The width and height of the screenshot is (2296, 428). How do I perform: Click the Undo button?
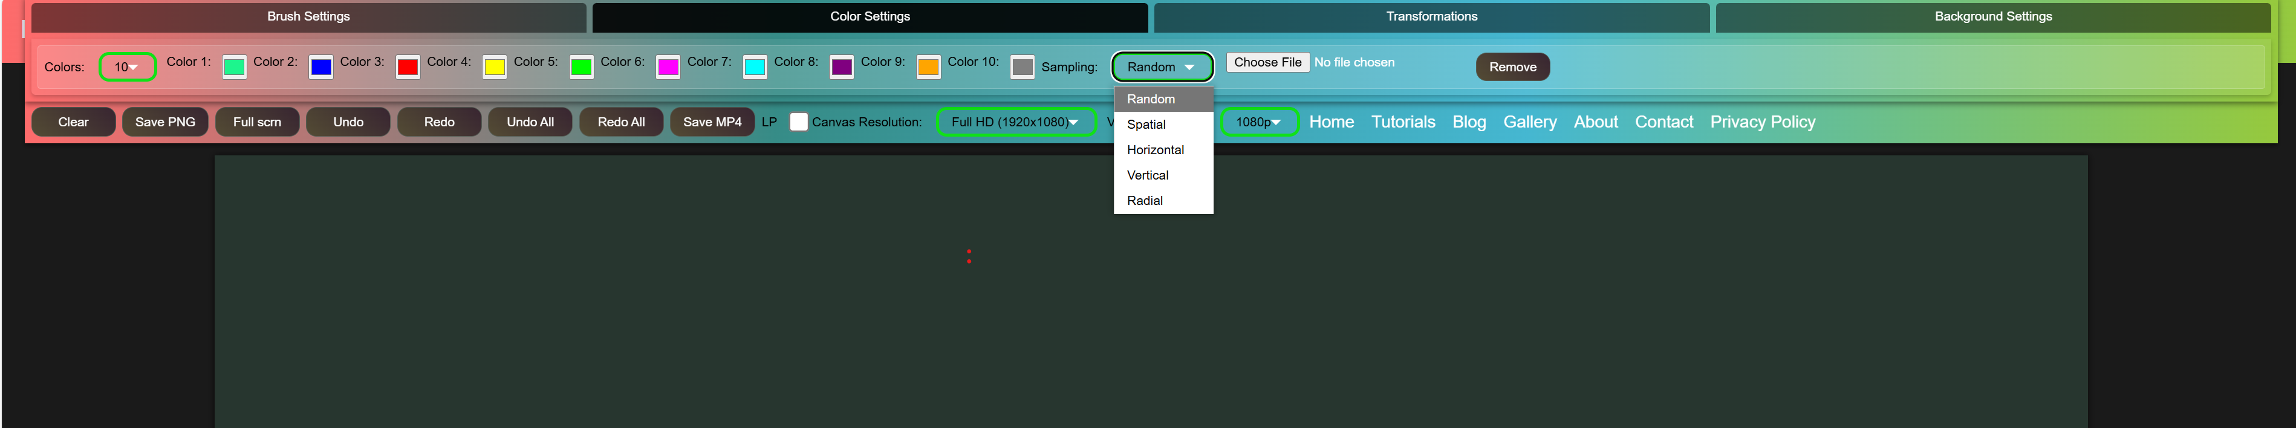(x=348, y=122)
